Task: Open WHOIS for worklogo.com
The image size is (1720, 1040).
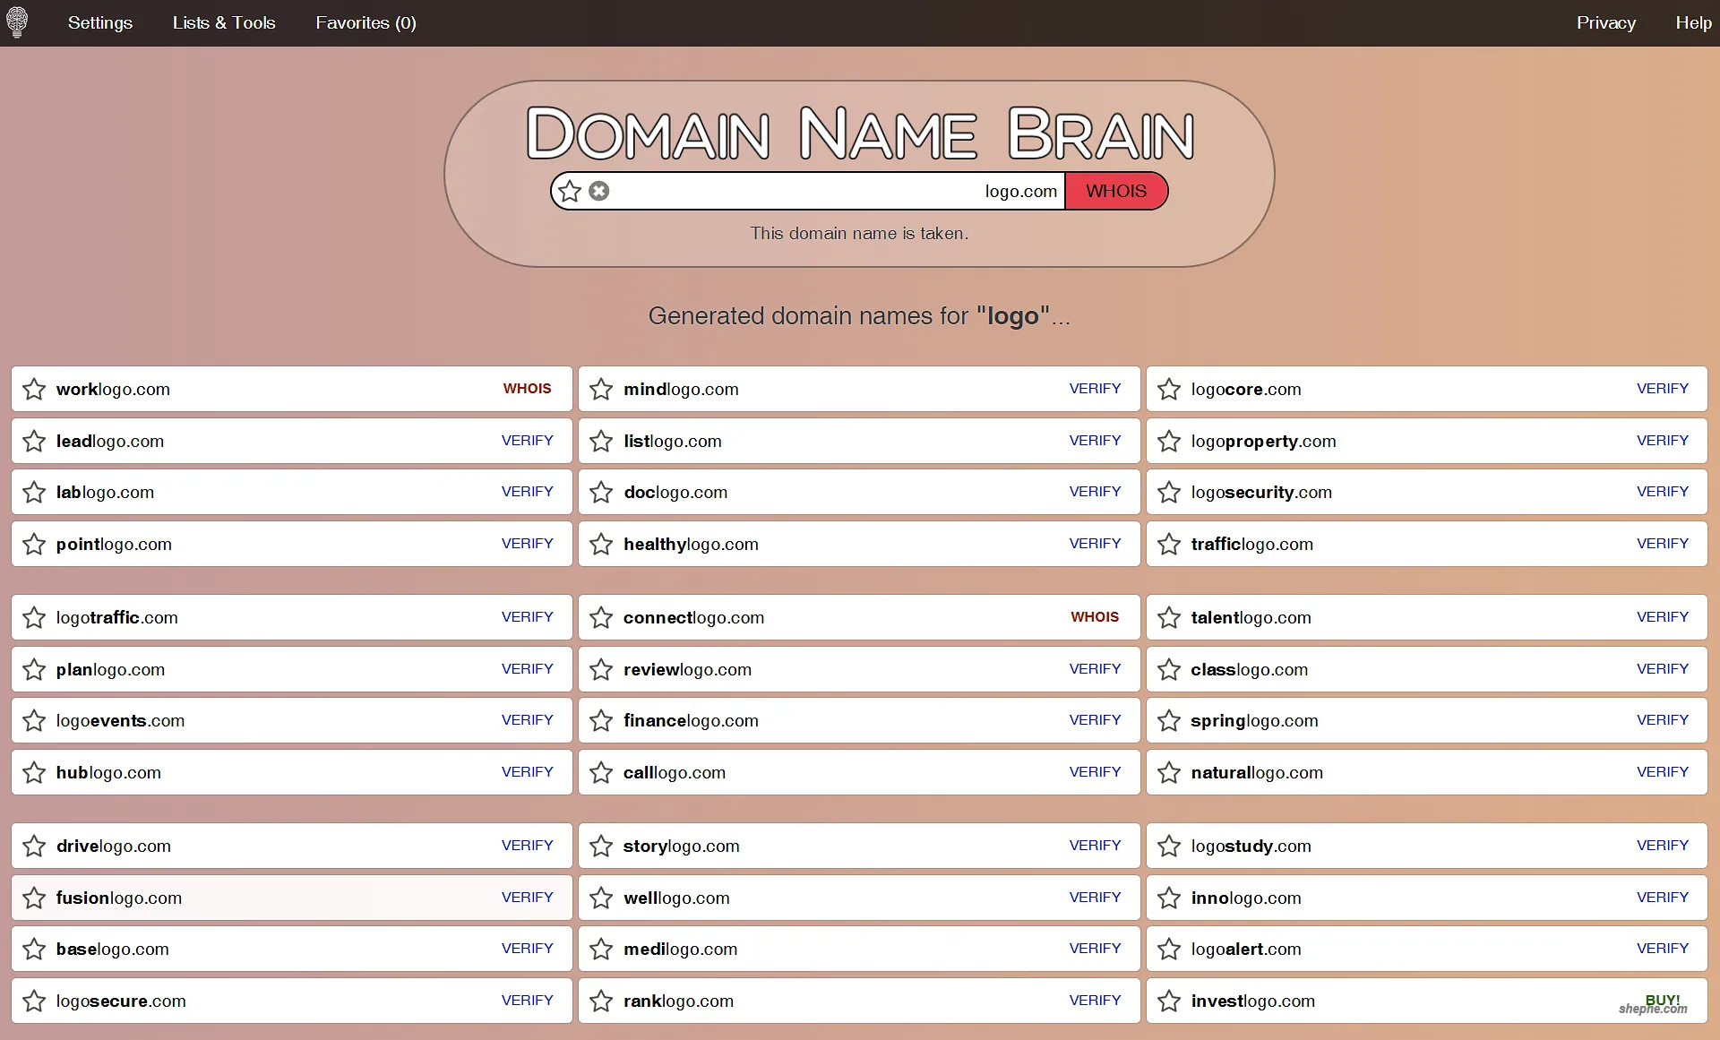Action: 527,388
